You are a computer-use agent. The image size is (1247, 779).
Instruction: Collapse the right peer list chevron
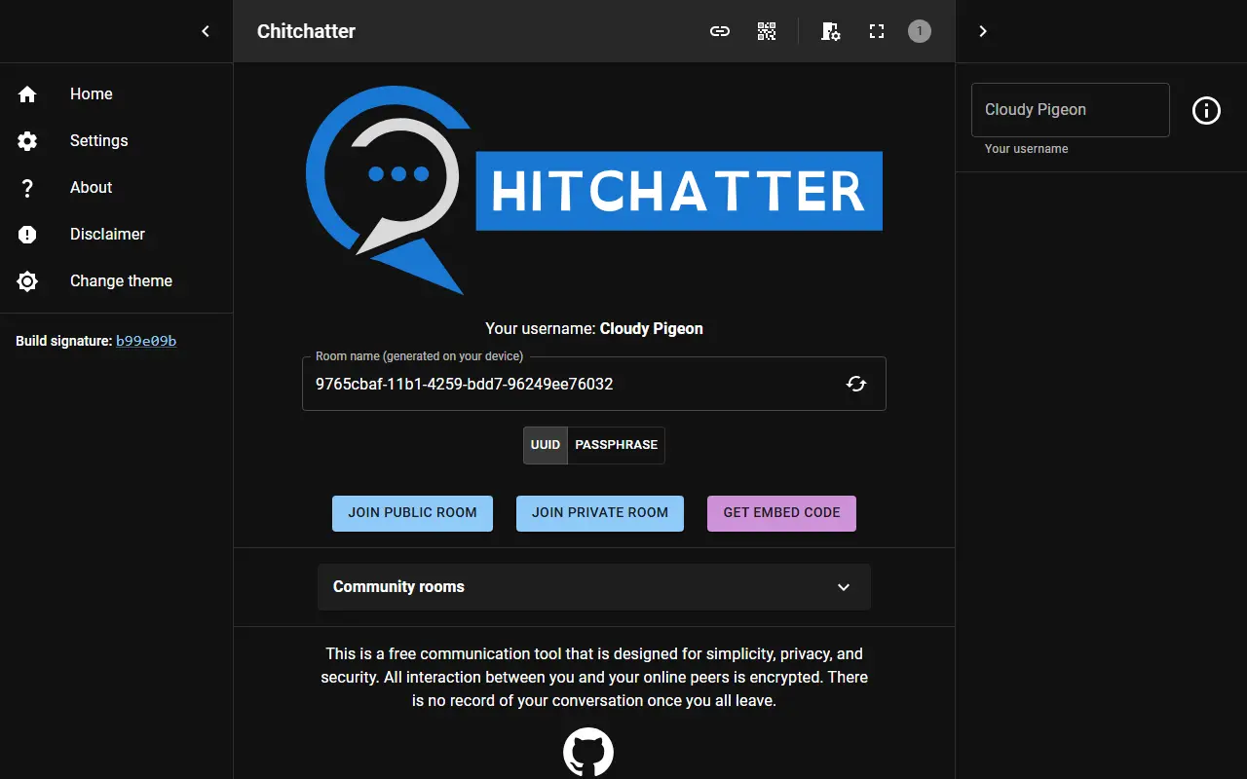point(983,31)
